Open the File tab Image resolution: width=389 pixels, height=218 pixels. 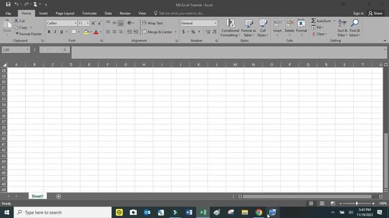[x=8, y=13]
